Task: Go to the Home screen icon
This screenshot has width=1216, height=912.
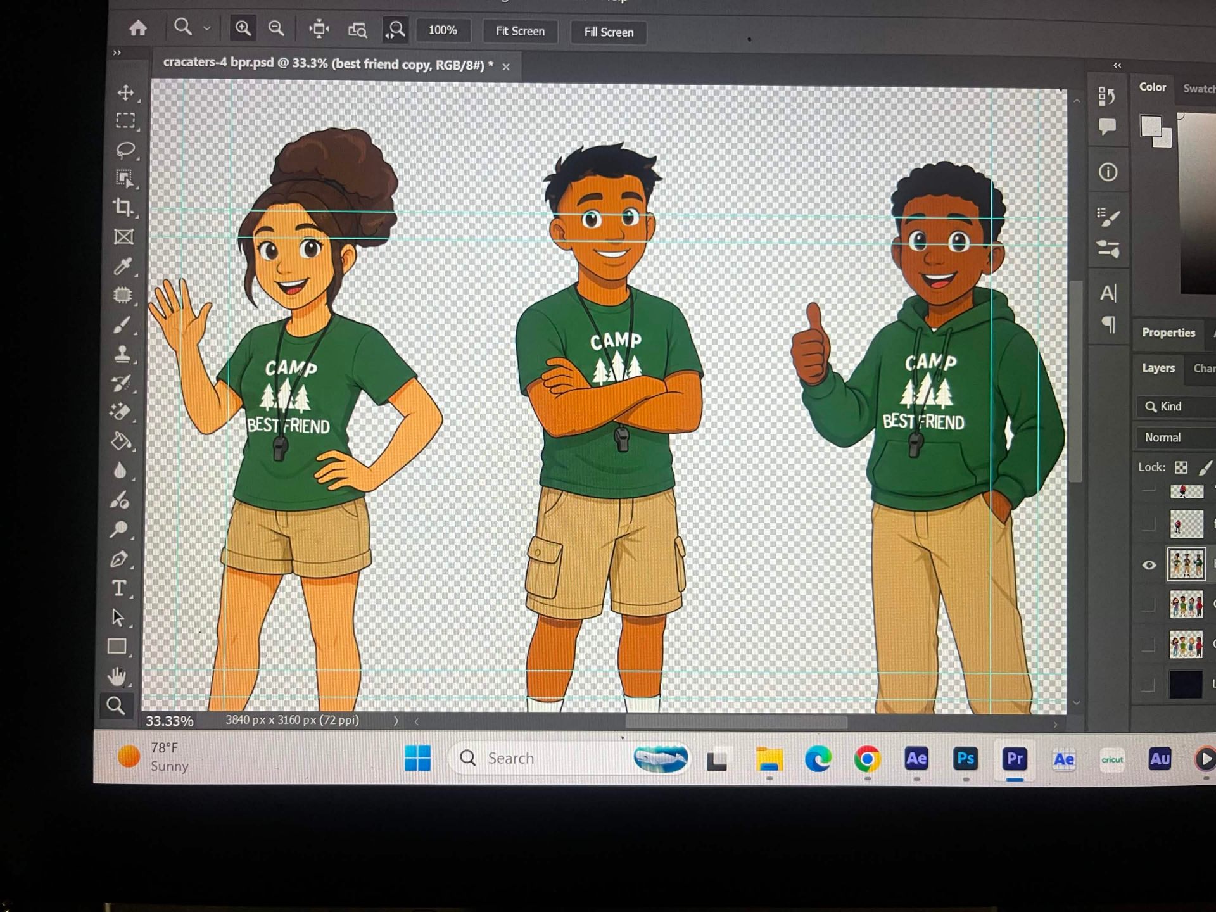Action: (x=138, y=28)
